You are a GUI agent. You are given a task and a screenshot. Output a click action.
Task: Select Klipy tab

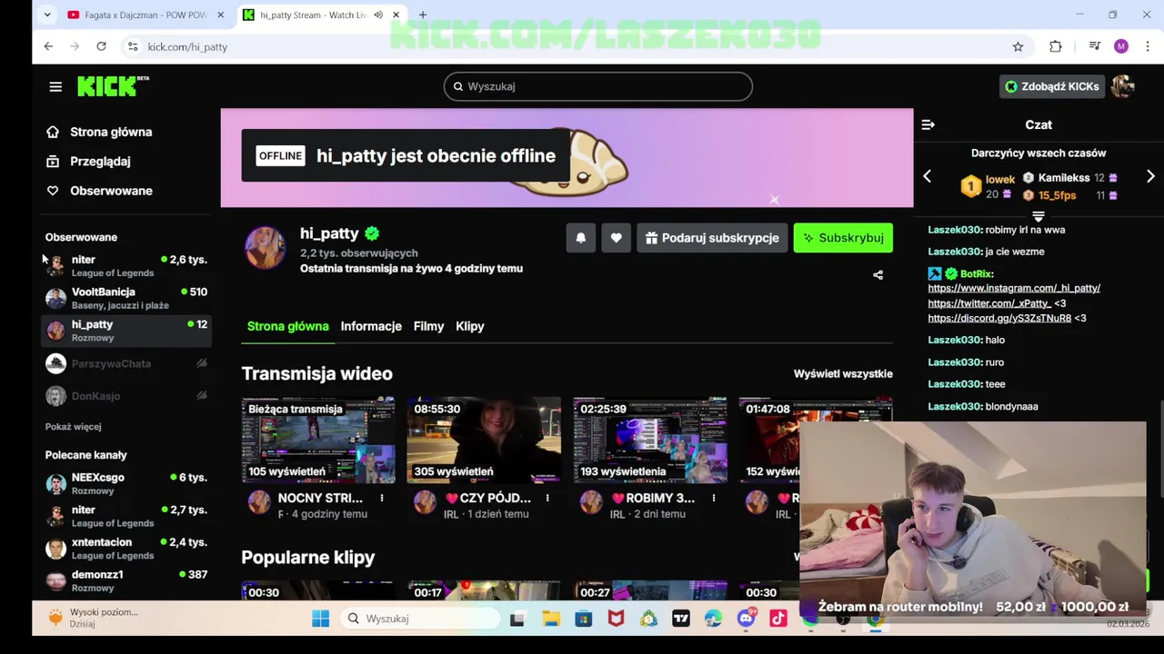[469, 326]
